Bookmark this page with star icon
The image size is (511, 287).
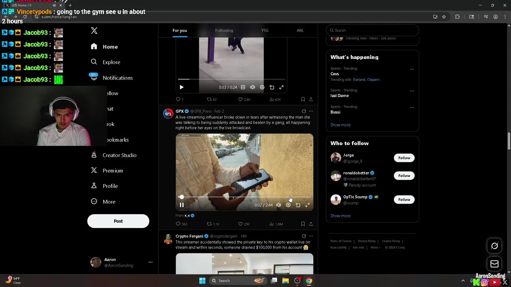coord(444,17)
